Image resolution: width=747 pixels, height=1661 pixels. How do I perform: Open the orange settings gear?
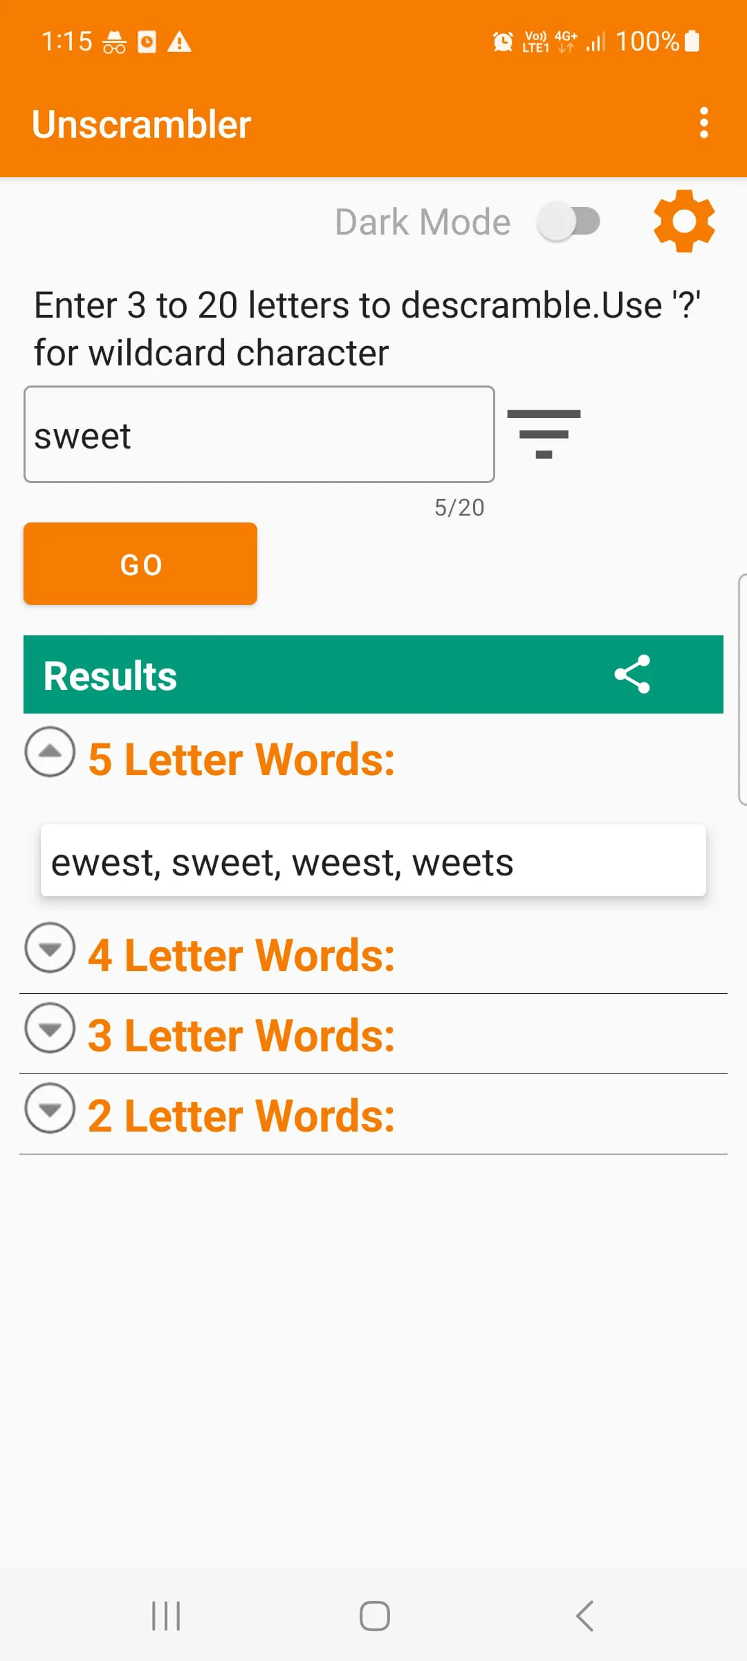[683, 221]
